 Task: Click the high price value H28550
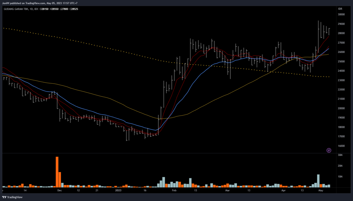(54, 9)
